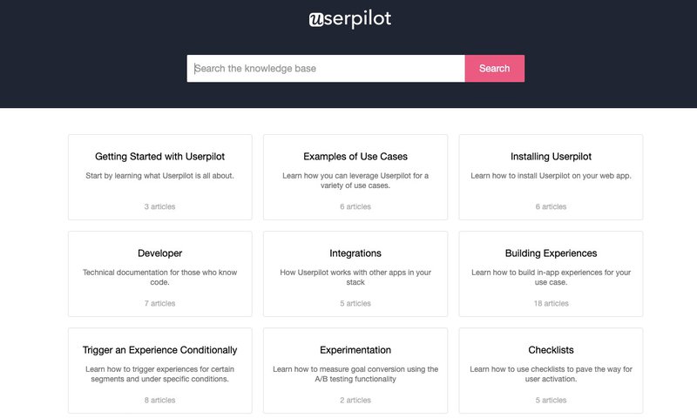The width and height of the screenshot is (697, 418).
Task: Click the 18 articles count under Building Experiences
Action: (x=551, y=304)
